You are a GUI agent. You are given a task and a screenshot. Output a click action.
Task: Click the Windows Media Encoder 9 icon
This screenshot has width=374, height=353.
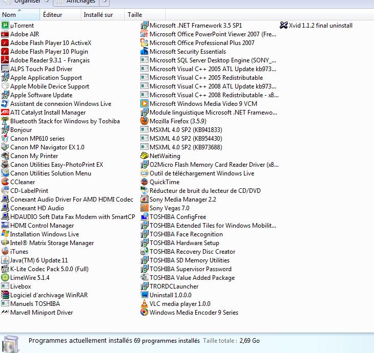pos(144,312)
